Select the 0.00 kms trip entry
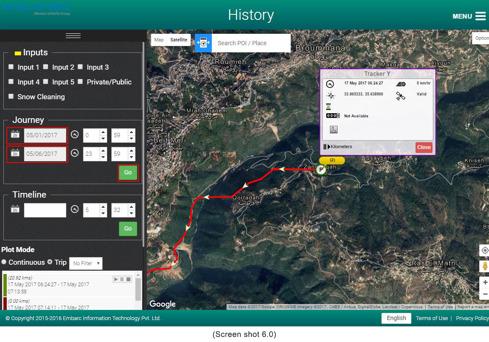 point(69,304)
